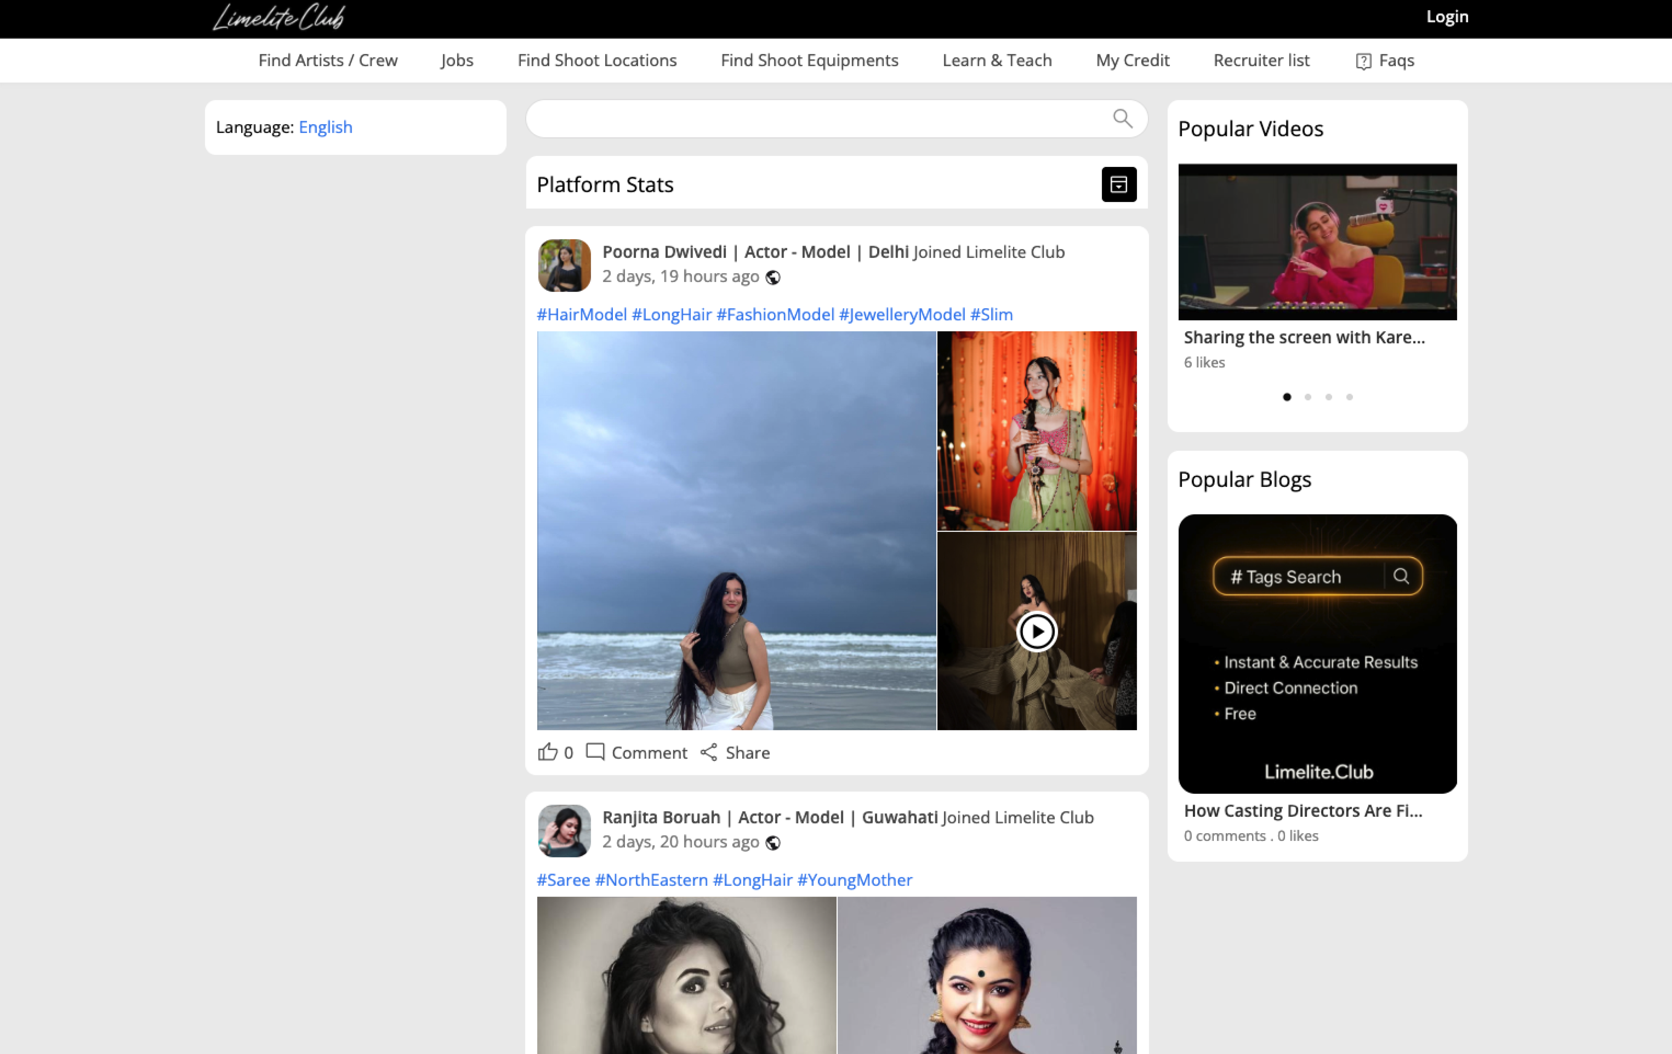The height and width of the screenshot is (1054, 1672).
Task: Click the #NorthEastern hashtag
Action: click(651, 880)
